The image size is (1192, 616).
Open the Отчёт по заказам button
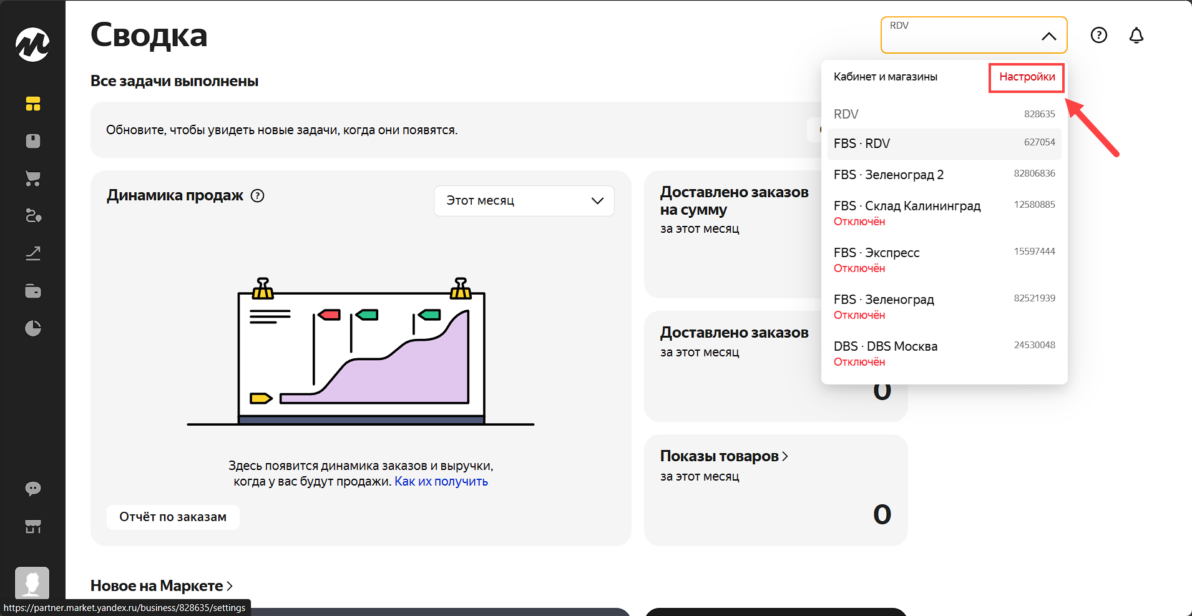(x=173, y=517)
